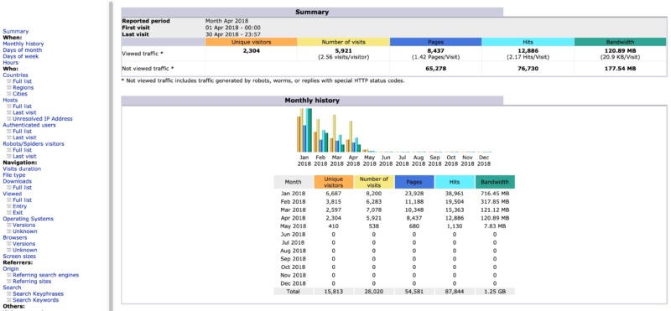This screenshot has width=671, height=311.
Task: Click the May 2018 row label
Action: click(x=293, y=226)
